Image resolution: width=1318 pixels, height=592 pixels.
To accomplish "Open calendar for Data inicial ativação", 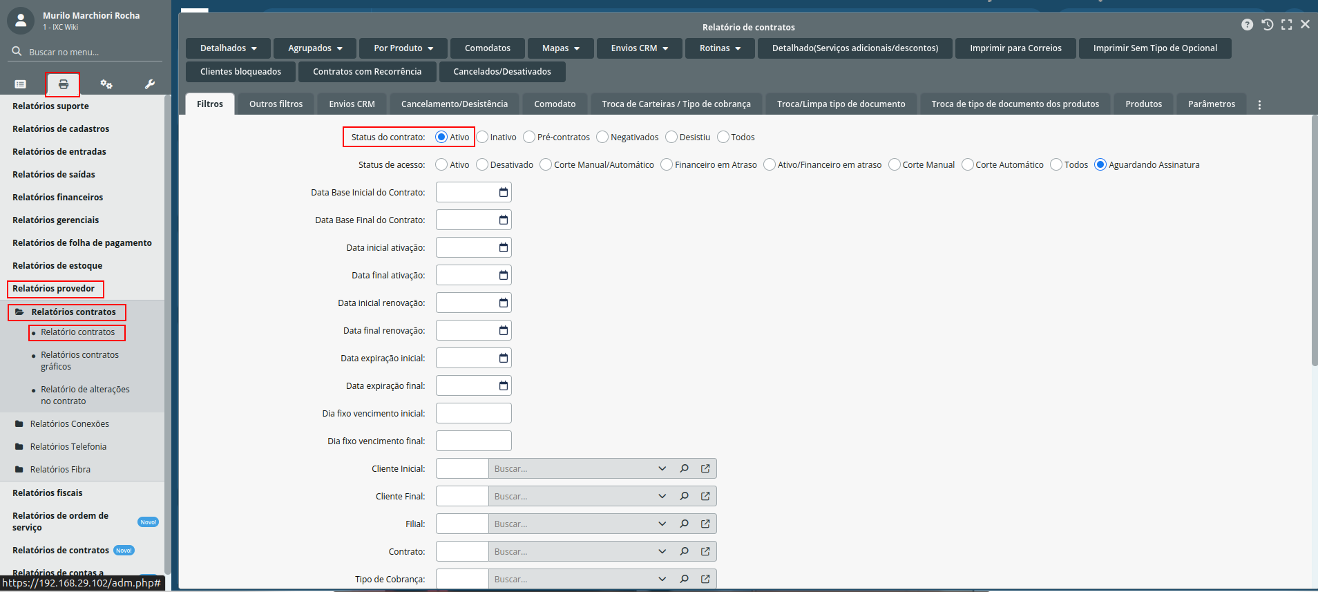I will pos(504,247).
